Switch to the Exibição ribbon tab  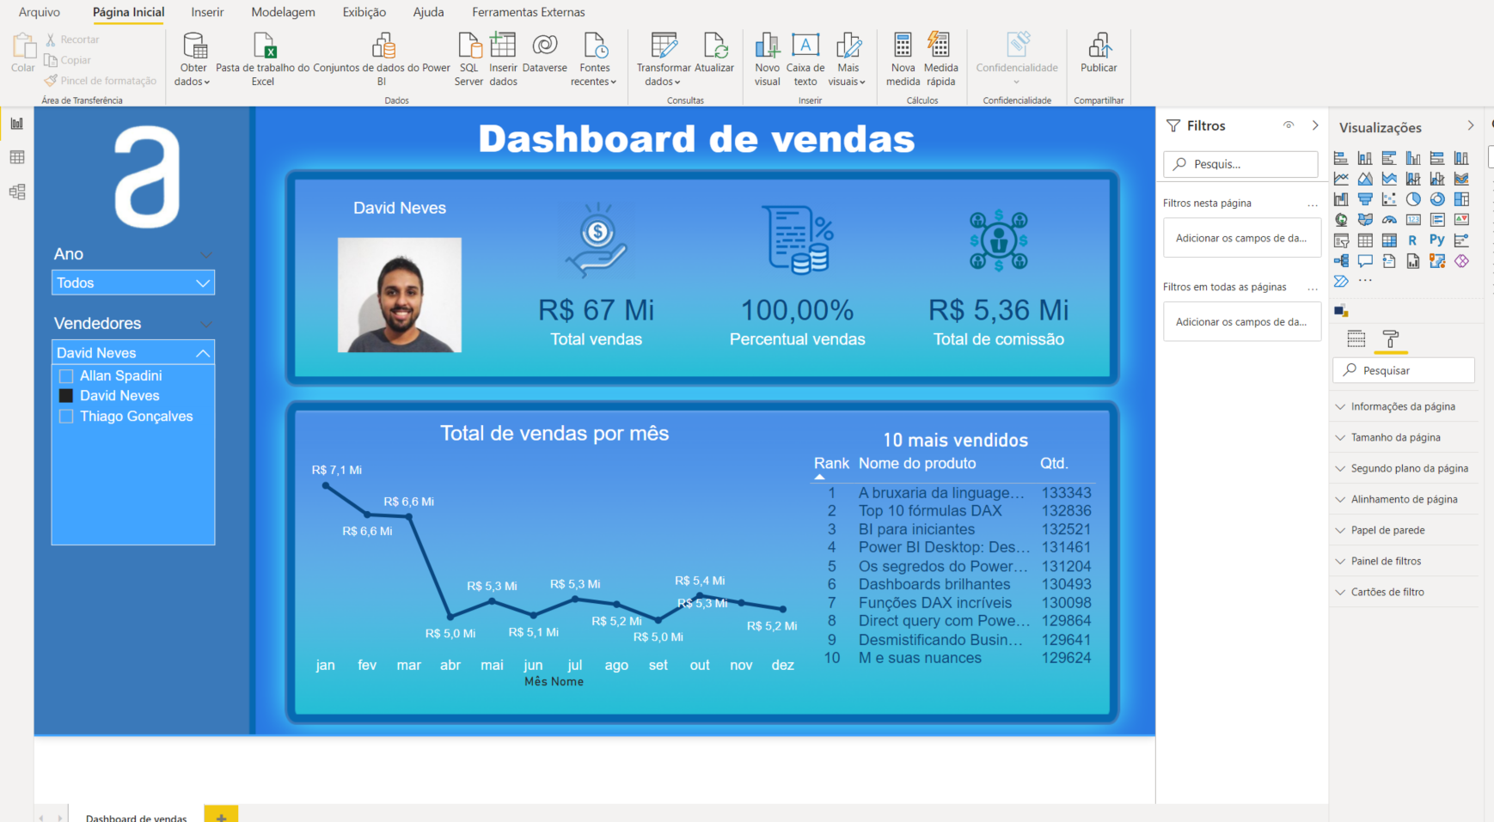pos(364,12)
